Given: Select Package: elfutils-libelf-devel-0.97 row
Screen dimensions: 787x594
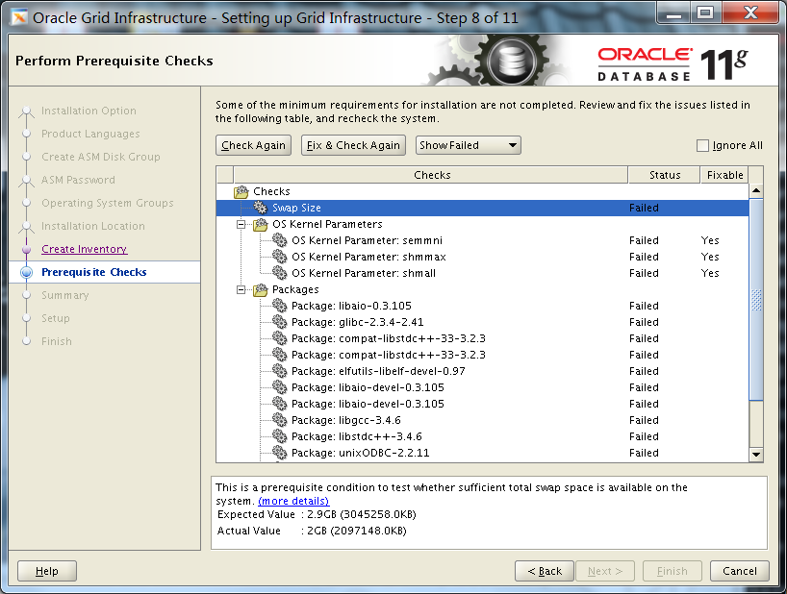Looking at the screenshot, I should click(x=482, y=371).
